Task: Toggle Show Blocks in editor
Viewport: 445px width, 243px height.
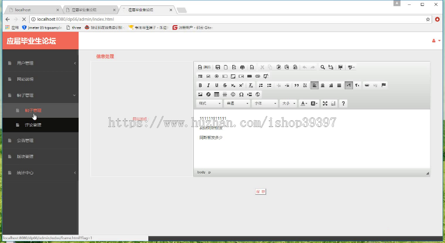Action: [333, 104]
